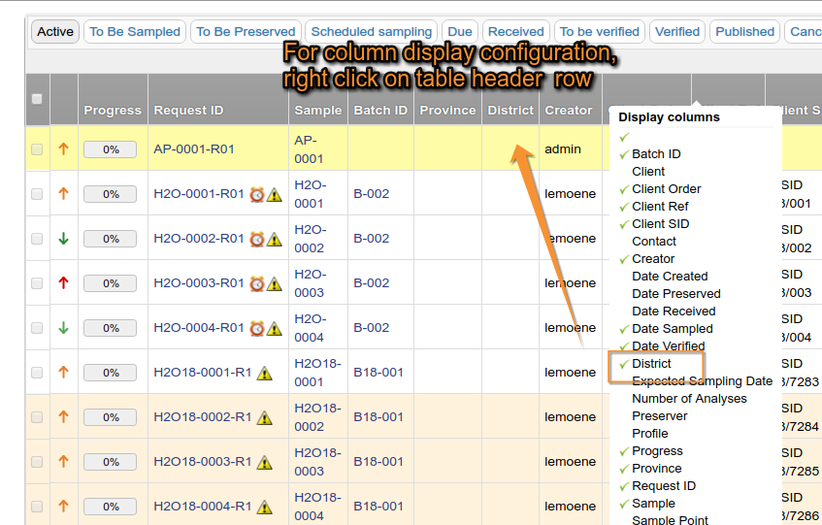Open request H2O18-0002-R1 link
Image resolution: width=822 pixels, height=525 pixels.
(202, 417)
